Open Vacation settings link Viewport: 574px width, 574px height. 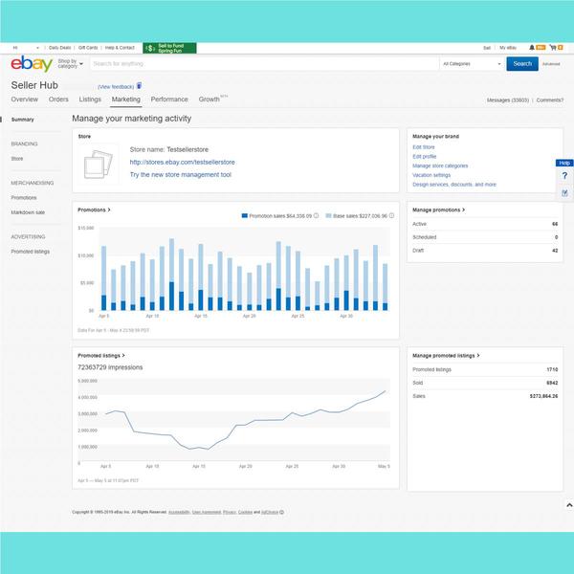pos(431,175)
